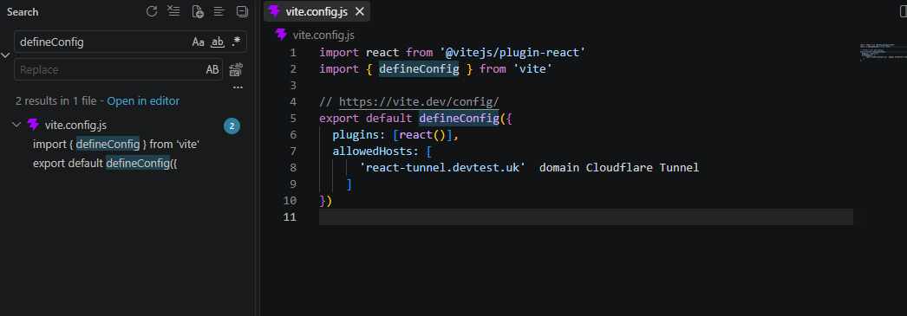Viewport: 907px width, 316px height.
Task: Click plugins property on line 6
Action: (x=356, y=134)
